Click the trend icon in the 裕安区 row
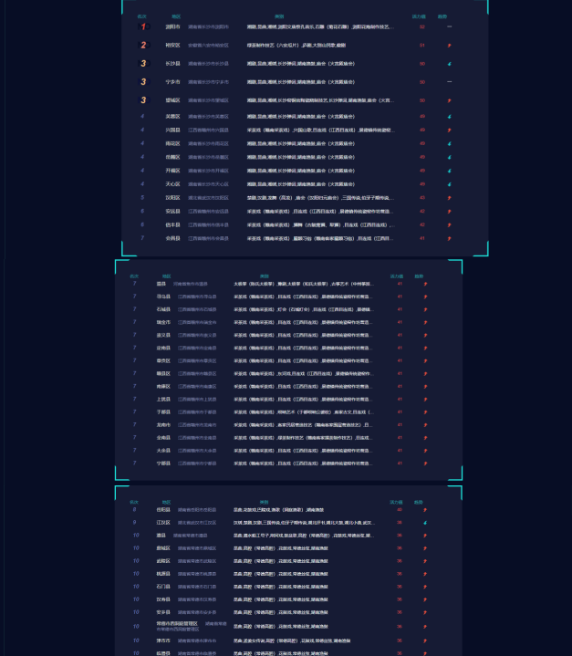Image resolution: width=572 pixels, height=656 pixels. pyautogui.click(x=449, y=45)
